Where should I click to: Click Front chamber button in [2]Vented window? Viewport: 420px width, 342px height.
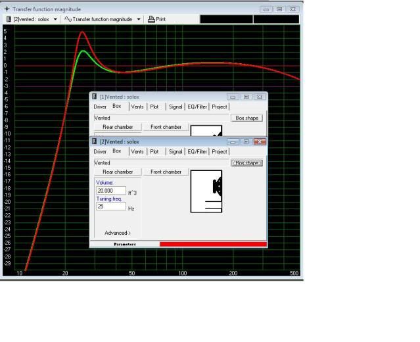click(166, 172)
